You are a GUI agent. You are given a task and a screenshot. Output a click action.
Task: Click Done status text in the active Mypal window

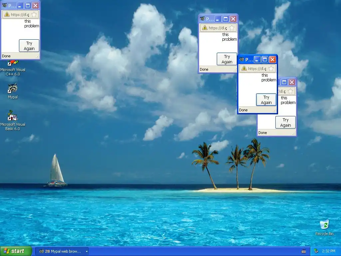pos(243,110)
